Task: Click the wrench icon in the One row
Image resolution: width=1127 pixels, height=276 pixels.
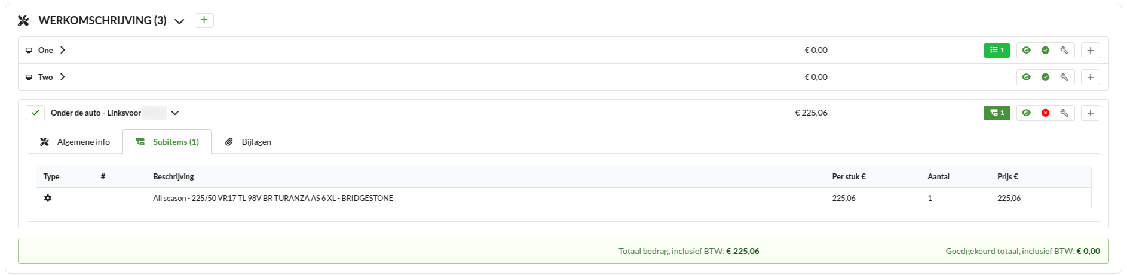Action: tap(1064, 51)
